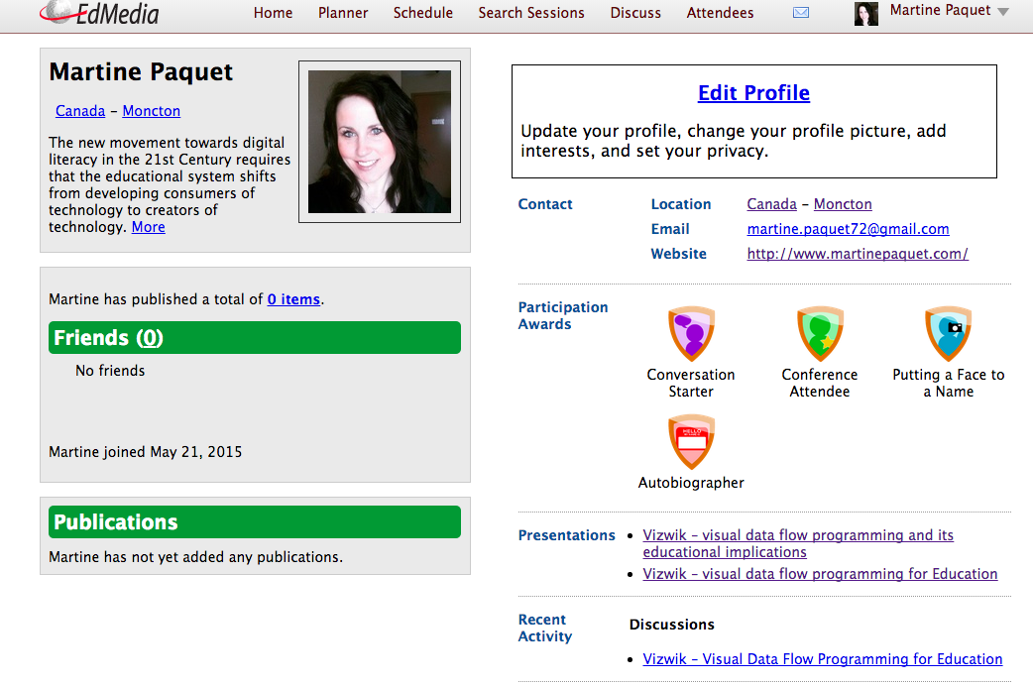Click Martine has not yet added any publications
The width and height of the screenshot is (1033, 685).
tap(195, 557)
